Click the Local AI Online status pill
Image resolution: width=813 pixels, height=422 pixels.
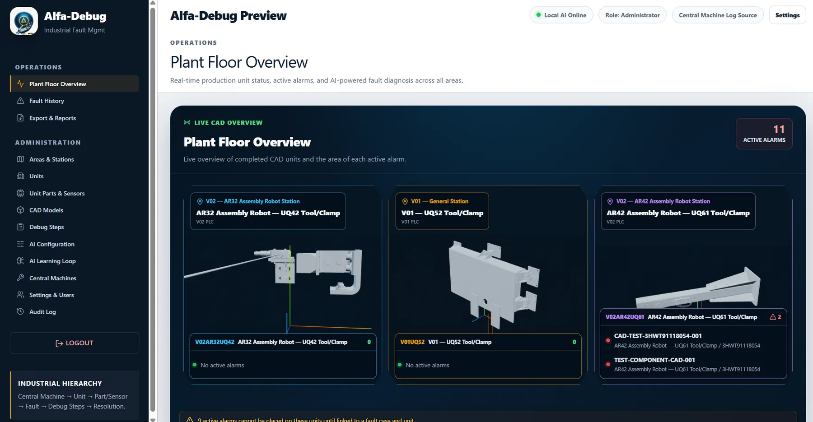pyautogui.click(x=561, y=15)
